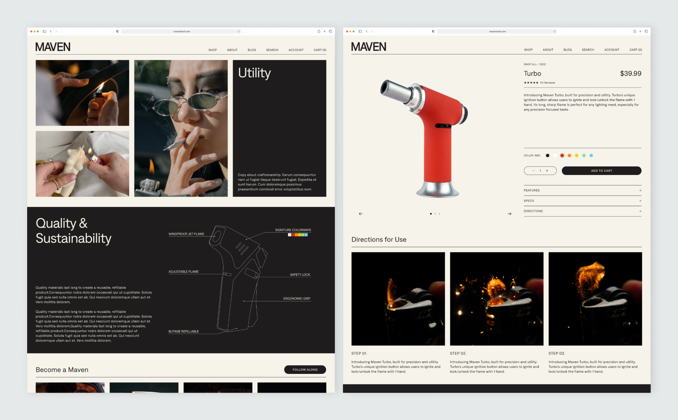Click the next image arrow in product gallery
Screen dimensions: 678x420
tap(509, 214)
